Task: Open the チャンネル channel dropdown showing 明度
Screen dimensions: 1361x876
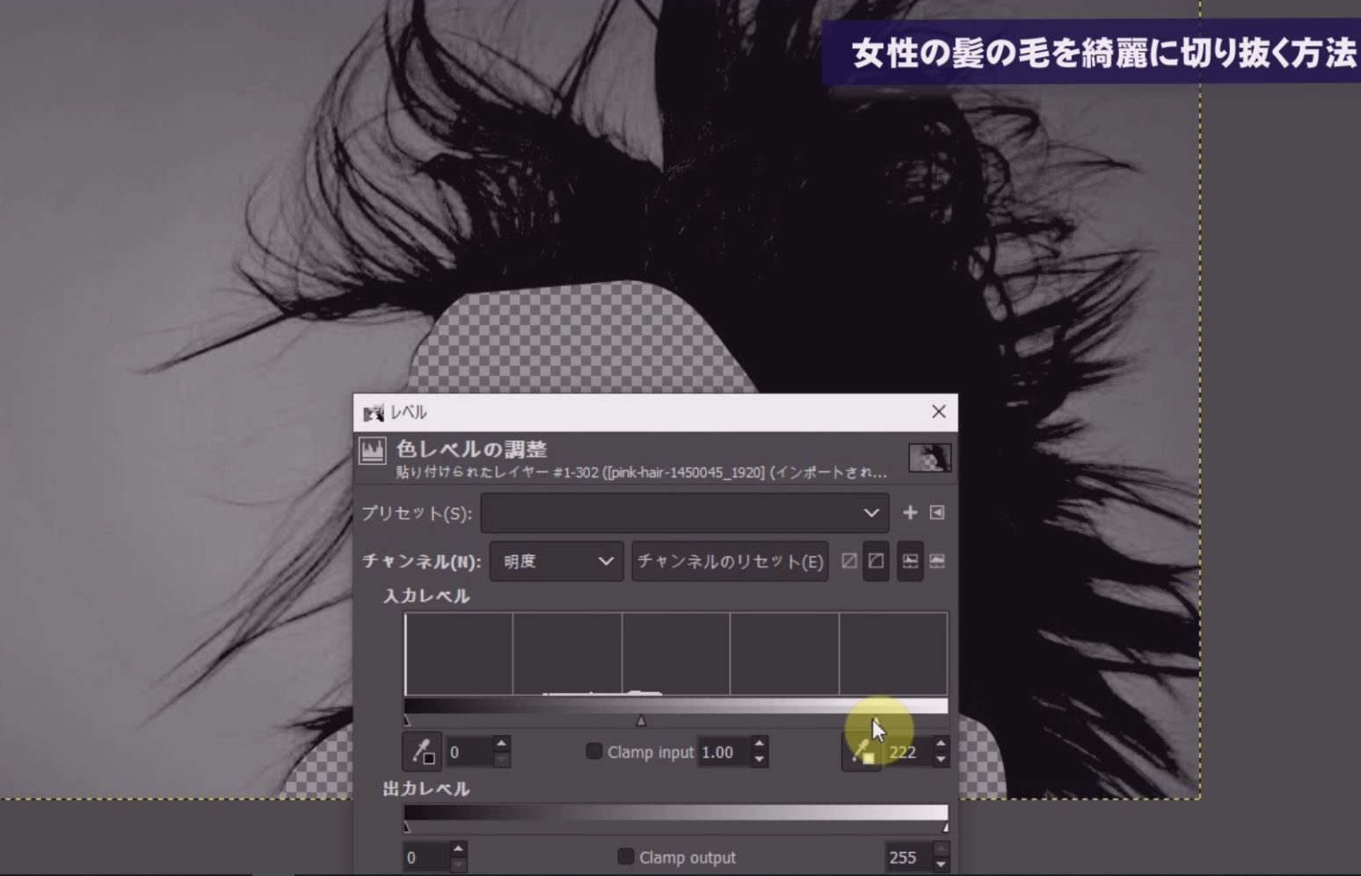Action: [557, 561]
